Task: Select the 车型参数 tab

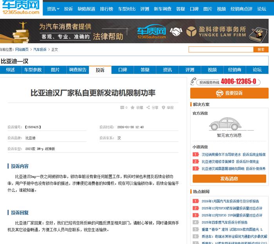Action: pos(33,70)
